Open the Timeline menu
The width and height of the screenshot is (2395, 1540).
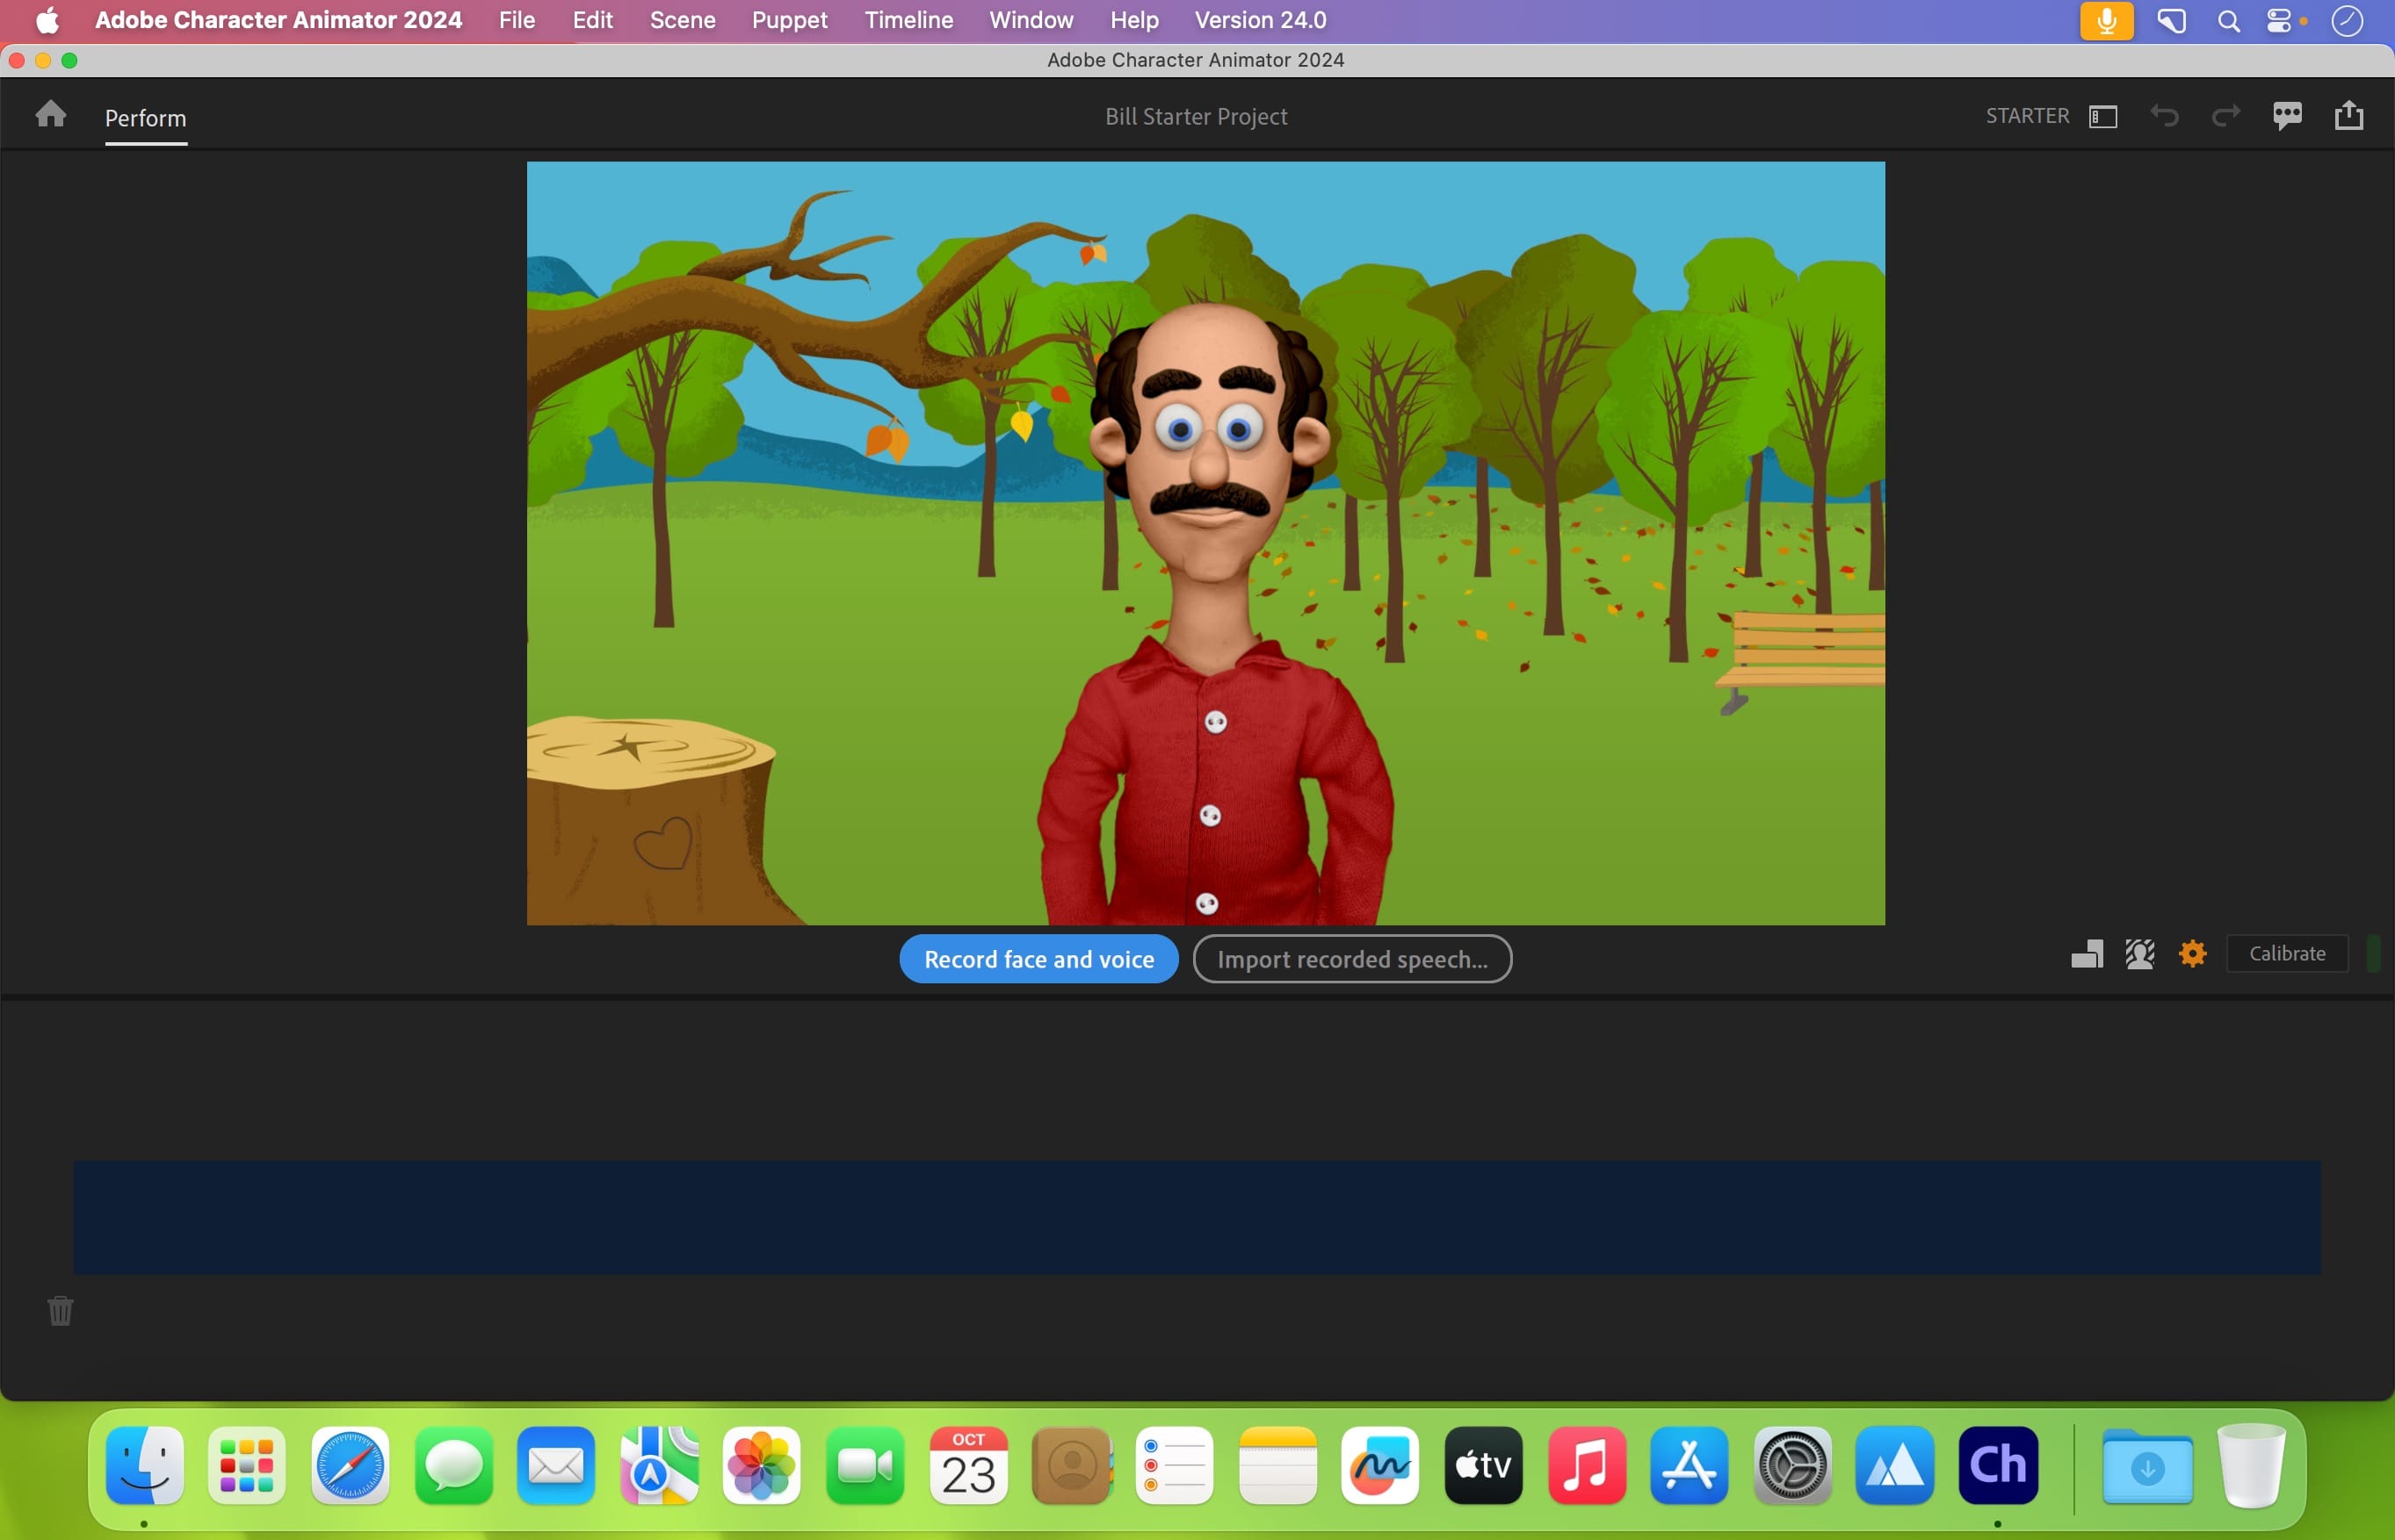click(908, 20)
